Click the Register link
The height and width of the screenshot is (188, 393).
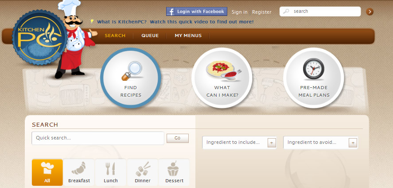click(262, 12)
